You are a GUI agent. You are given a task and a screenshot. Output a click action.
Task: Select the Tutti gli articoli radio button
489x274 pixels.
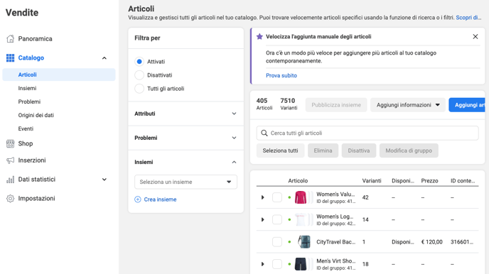click(139, 89)
